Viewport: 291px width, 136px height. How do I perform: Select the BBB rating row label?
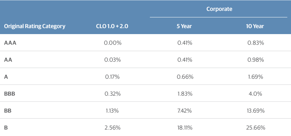tap(9, 94)
